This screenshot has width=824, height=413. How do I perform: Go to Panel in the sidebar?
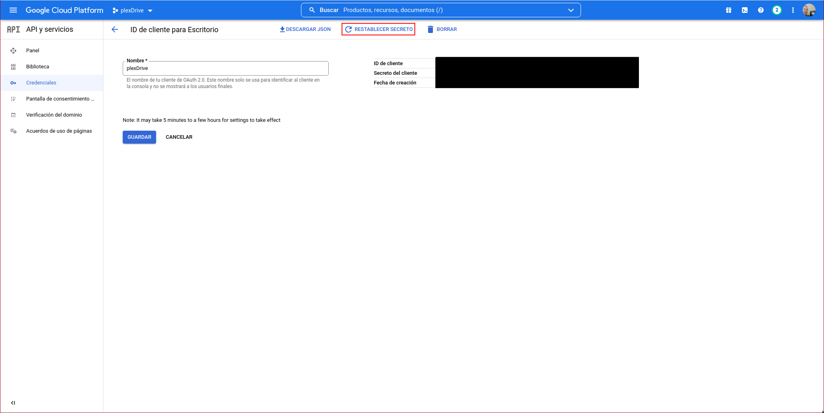(x=33, y=50)
